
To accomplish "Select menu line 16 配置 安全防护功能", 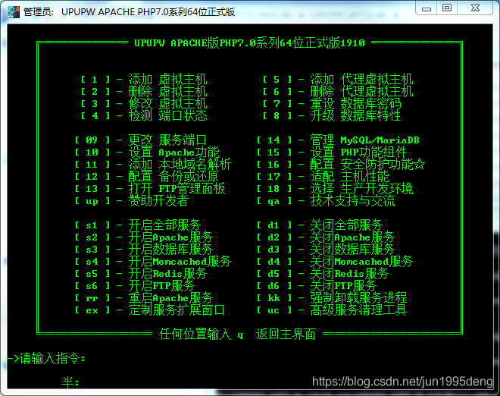I will tap(341, 164).
